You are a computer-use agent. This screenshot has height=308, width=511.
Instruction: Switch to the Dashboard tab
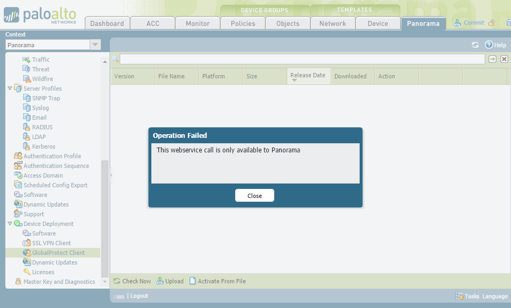tap(107, 24)
